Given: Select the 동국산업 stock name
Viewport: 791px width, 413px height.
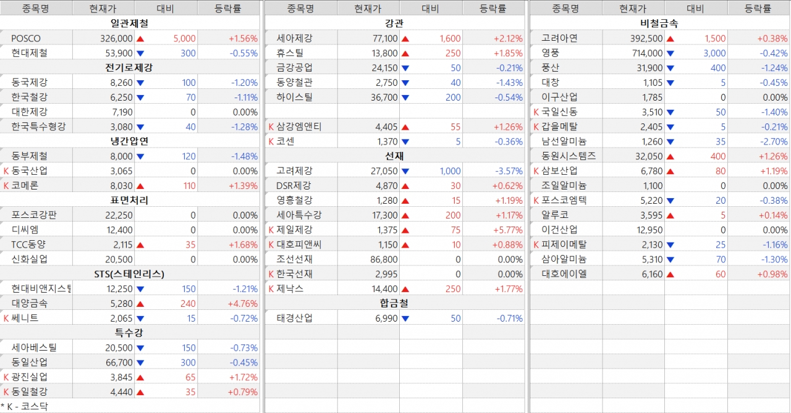Looking at the screenshot, I should [29, 171].
